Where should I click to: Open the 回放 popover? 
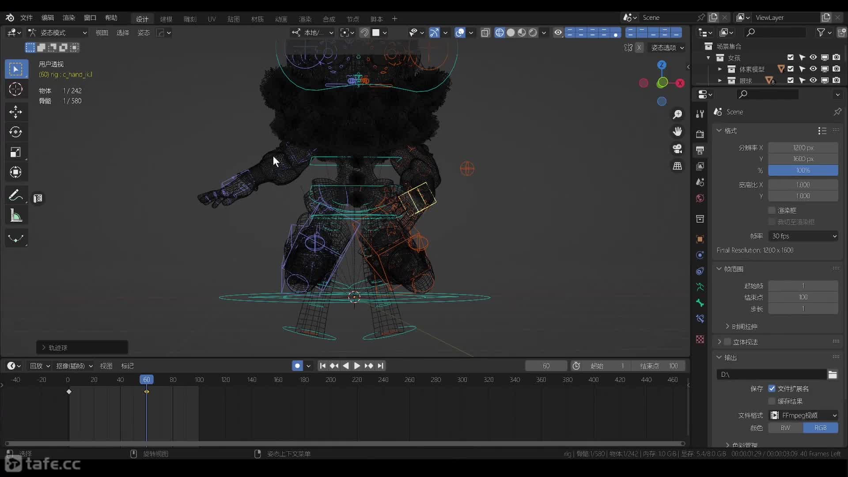[40, 366]
